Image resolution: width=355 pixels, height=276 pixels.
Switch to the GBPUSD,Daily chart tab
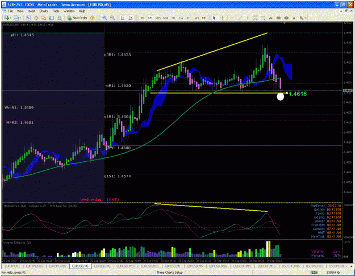coord(218,266)
